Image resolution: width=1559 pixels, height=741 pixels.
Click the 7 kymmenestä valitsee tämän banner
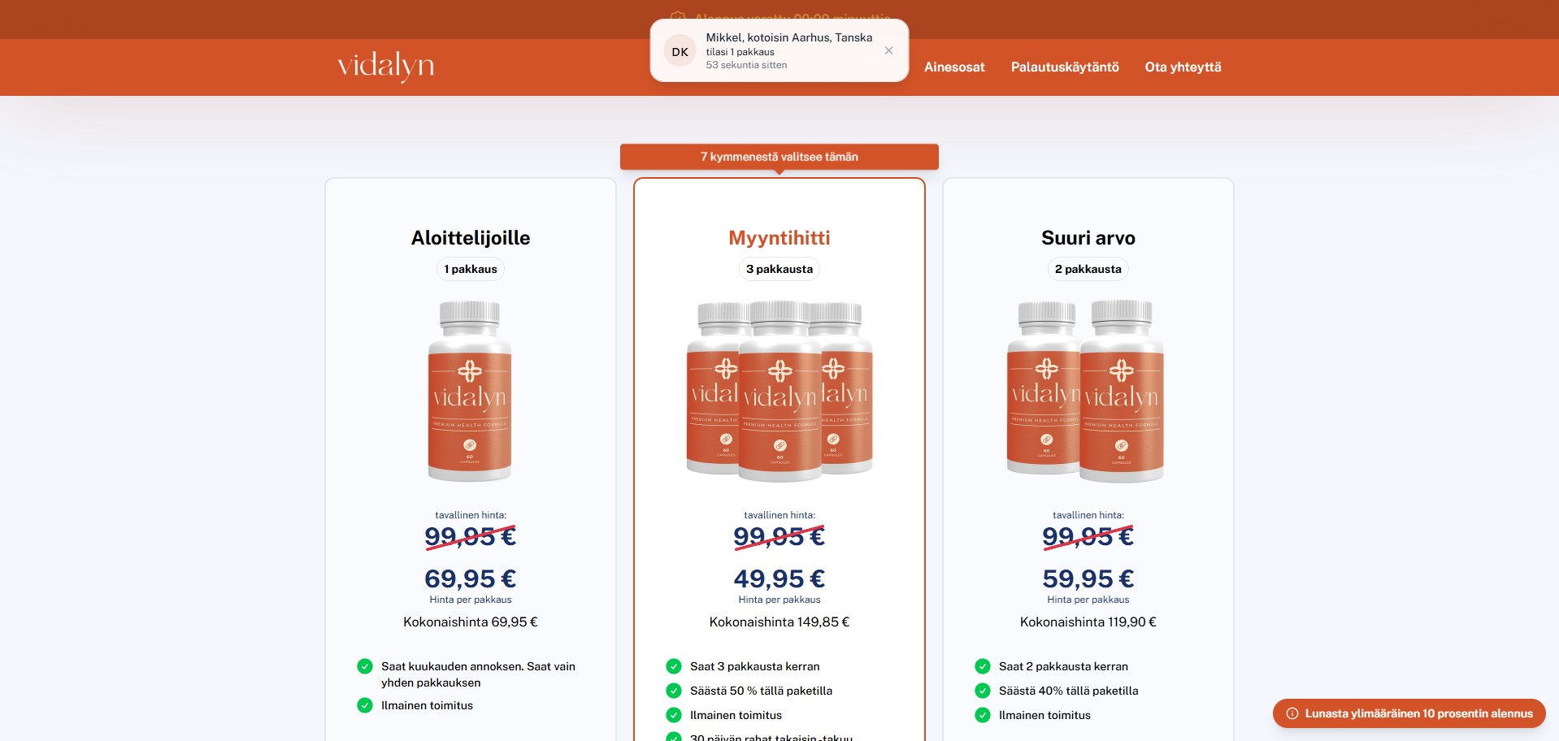[779, 157]
